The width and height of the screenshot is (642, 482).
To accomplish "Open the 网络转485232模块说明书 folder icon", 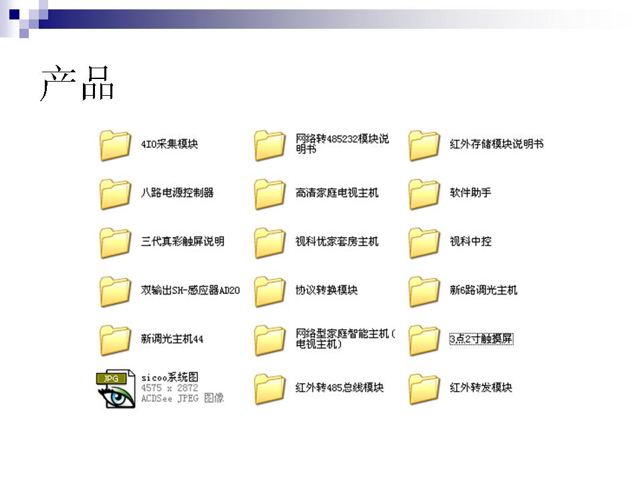I will tap(270, 145).
